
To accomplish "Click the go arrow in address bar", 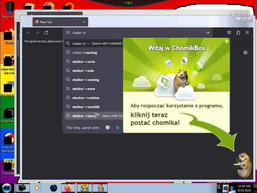I will click(x=207, y=33).
